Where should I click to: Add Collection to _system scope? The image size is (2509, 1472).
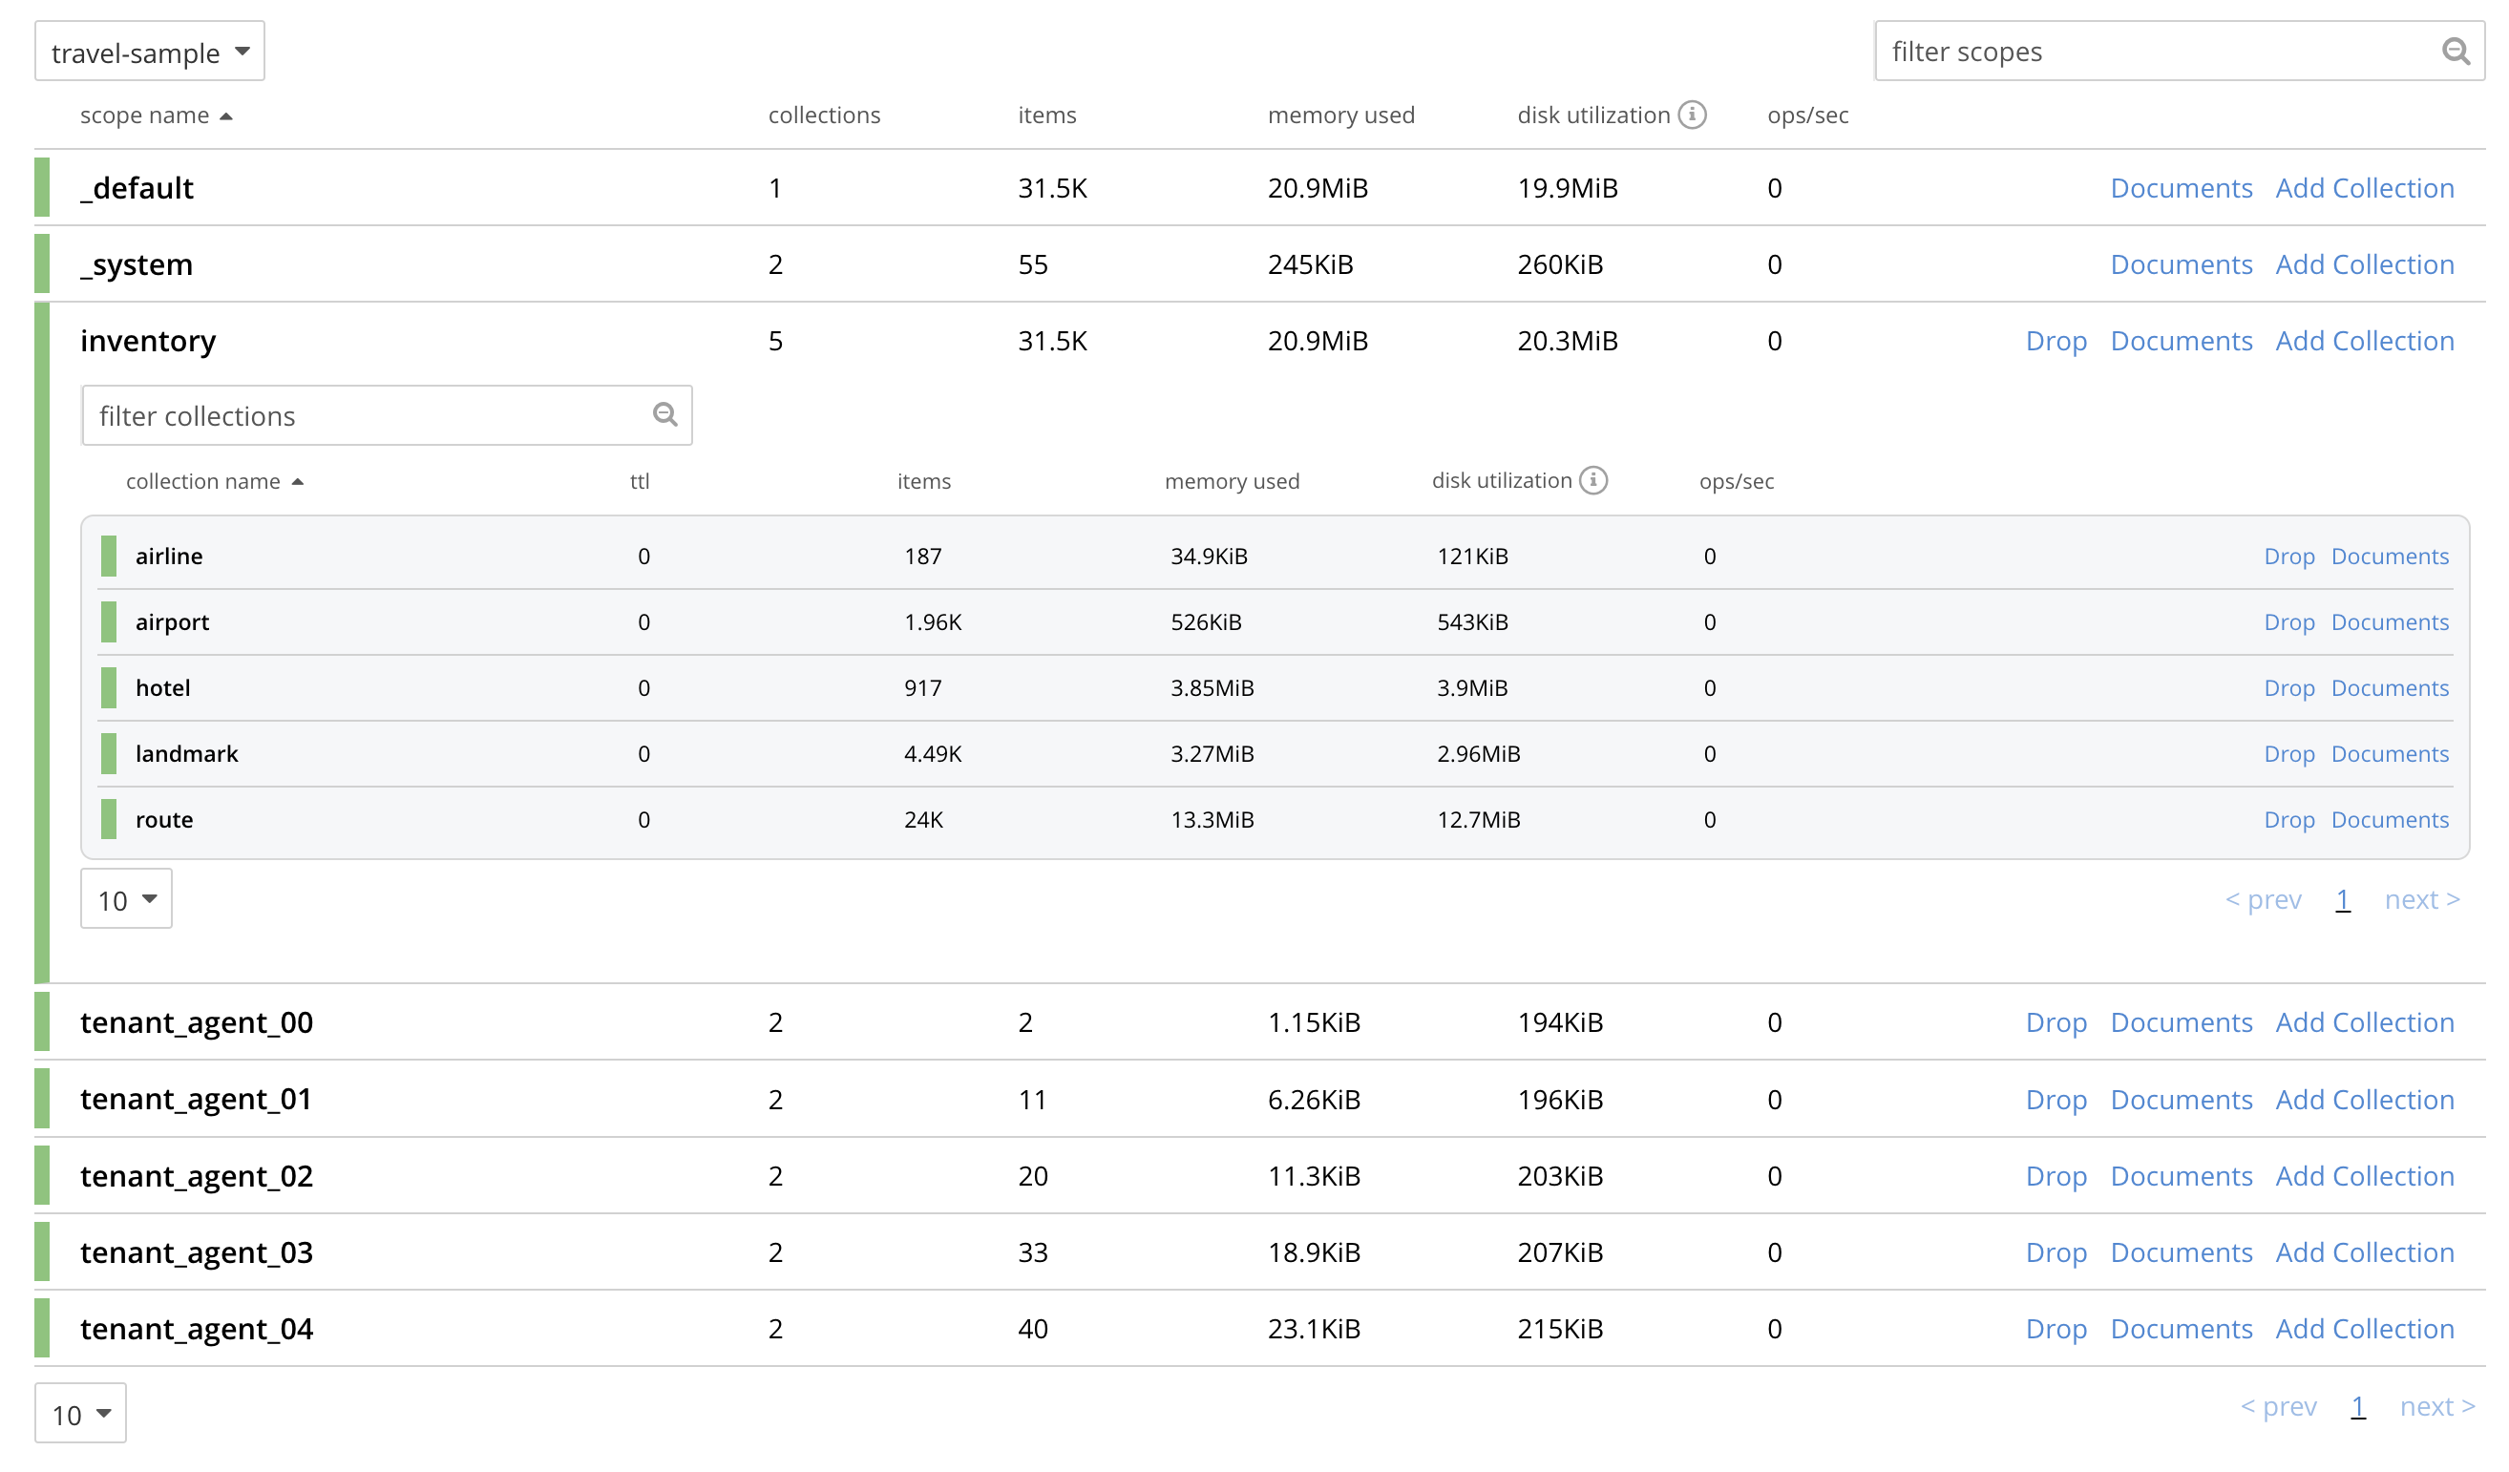click(2364, 264)
